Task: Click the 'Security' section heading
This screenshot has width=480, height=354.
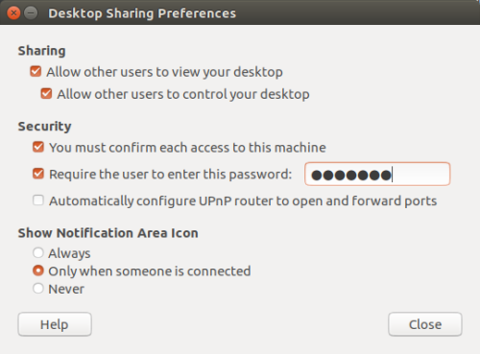Action: (x=44, y=127)
